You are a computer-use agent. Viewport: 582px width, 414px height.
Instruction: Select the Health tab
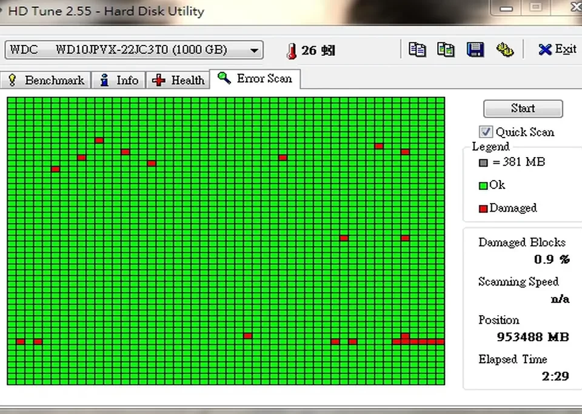(x=179, y=80)
